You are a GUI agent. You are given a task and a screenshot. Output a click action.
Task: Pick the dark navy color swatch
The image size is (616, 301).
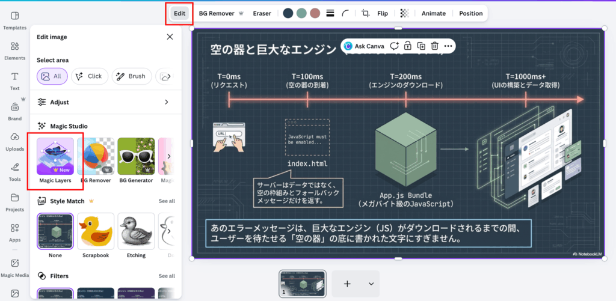(288, 13)
